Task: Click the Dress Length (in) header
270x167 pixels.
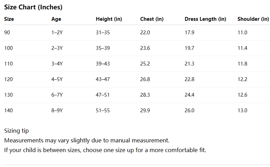Action: point(205,19)
